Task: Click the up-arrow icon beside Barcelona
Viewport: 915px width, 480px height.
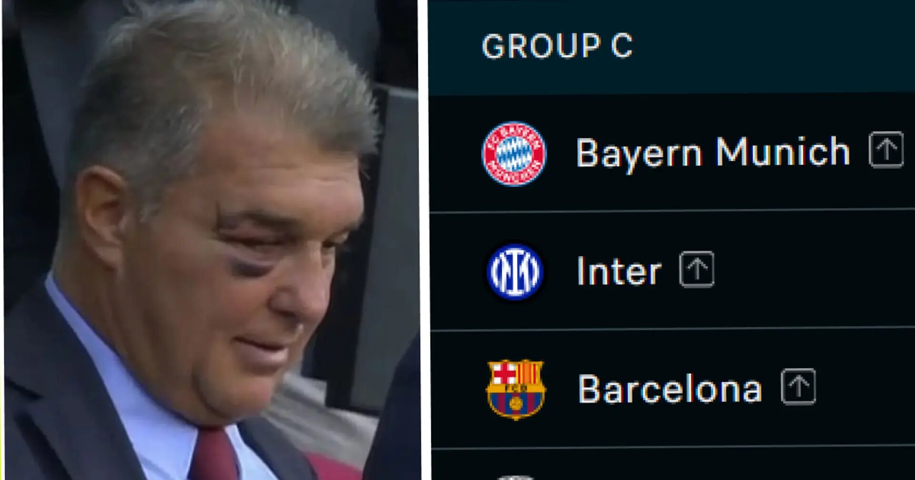Action: pyautogui.click(x=798, y=387)
